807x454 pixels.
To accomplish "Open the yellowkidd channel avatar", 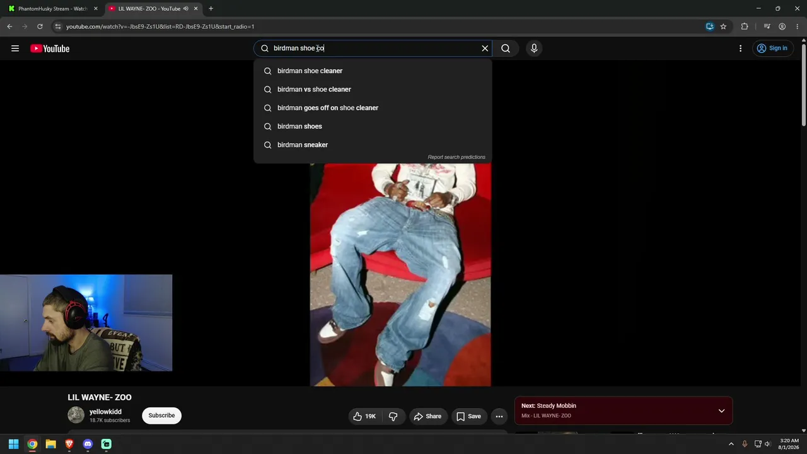I will (x=76, y=415).
